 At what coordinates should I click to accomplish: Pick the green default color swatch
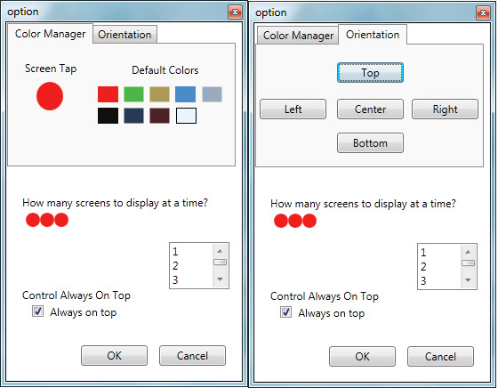pos(133,94)
